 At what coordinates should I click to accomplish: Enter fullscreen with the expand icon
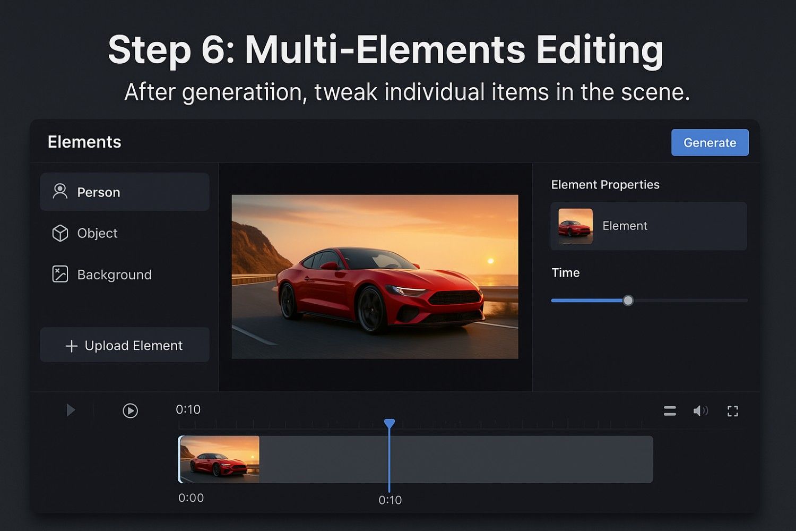point(733,411)
